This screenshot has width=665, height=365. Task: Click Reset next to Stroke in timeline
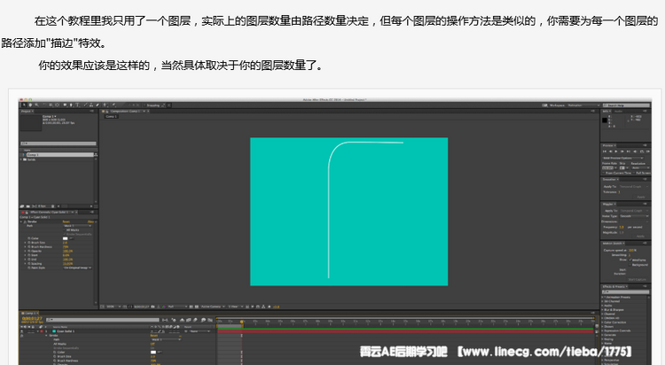[x=153, y=336]
